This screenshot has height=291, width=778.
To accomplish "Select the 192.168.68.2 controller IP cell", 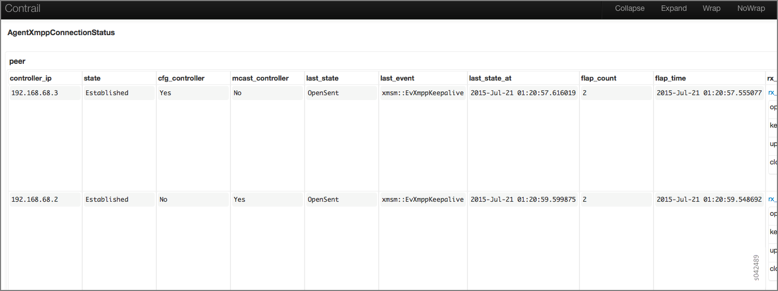I will click(x=35, y=200).
